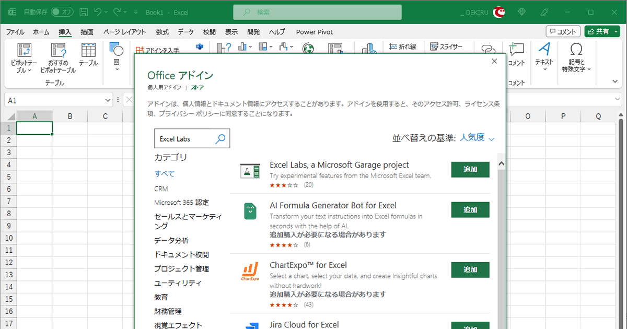Open the 3D Map icon

[x=369, y=48]
